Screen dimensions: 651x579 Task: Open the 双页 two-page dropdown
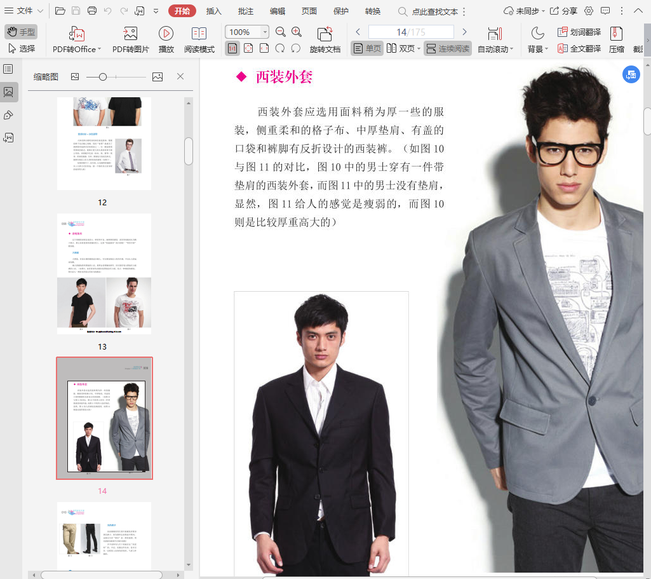click(x=403, y=48)
